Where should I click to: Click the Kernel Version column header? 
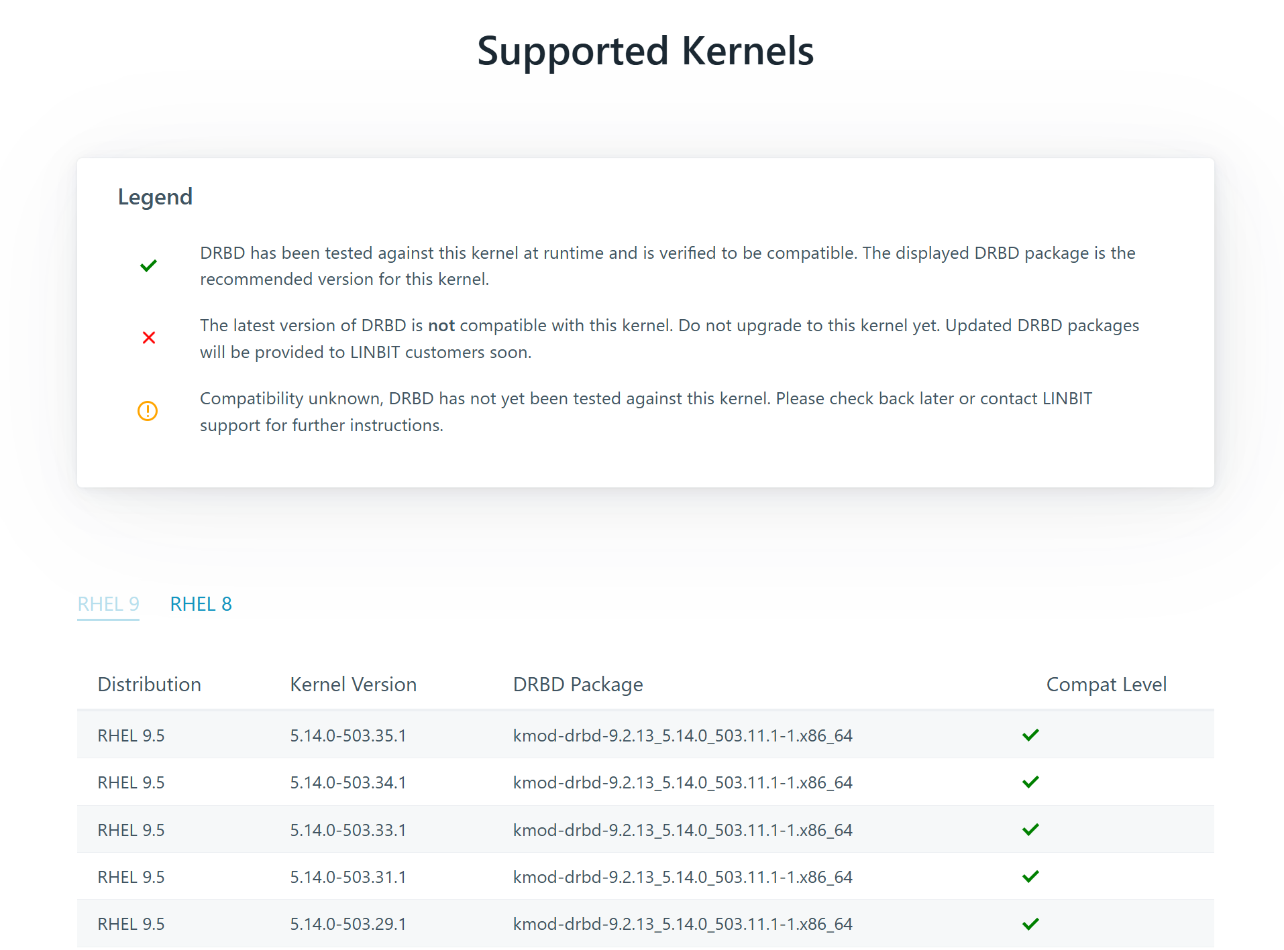tap(353, 685)
